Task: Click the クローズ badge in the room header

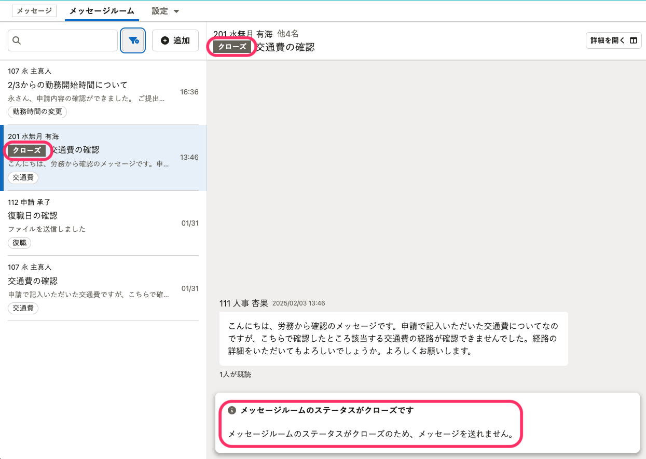Action: [x=232, y=47]
